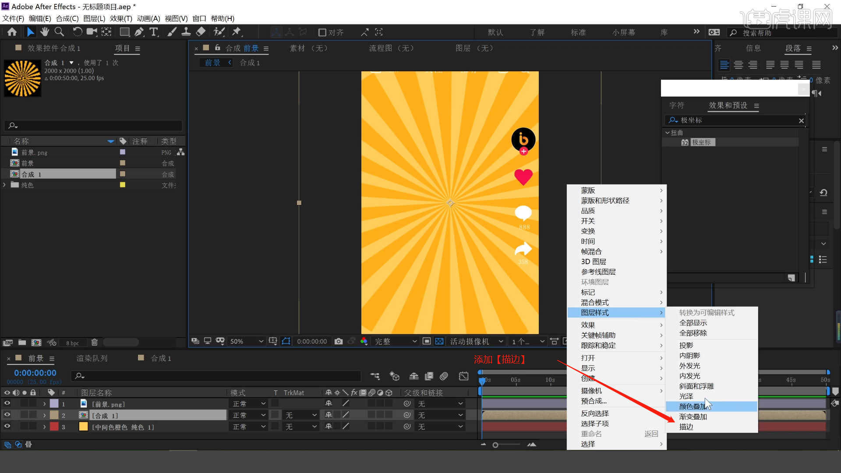Click the timeline layer search field

[216, 376]
